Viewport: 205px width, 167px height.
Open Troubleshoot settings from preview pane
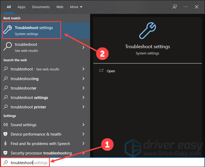[x=111, y=71]
